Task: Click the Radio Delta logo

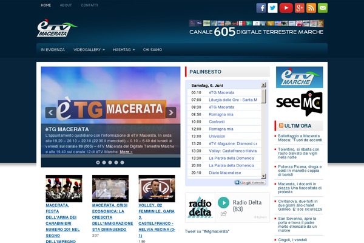Action: pyautogui.click(x=200, y=207)
